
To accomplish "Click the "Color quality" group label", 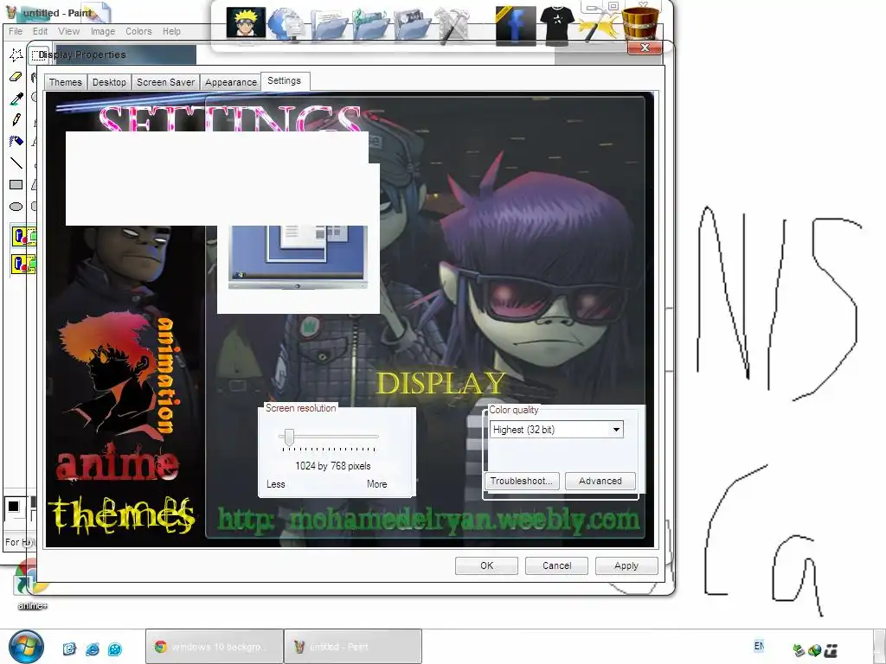I will coord(514,410).
